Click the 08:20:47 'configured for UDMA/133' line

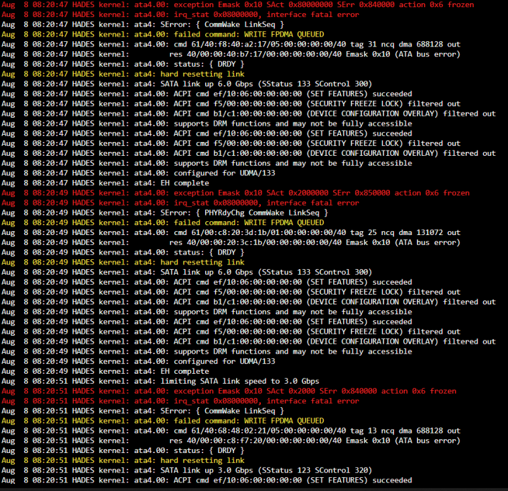[x=138, y=173]
